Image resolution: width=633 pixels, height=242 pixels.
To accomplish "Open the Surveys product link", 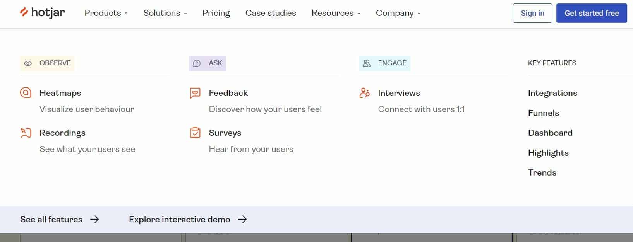I will (225, 133).
